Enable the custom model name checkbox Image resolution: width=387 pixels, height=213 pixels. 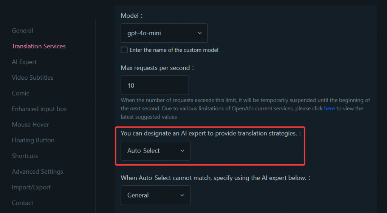[x=124, y=50]
